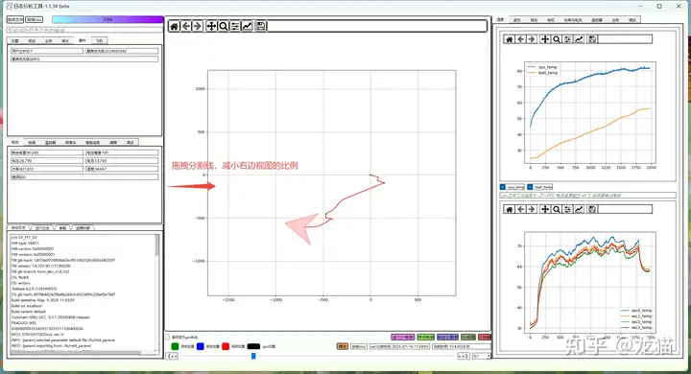Open the 智能巡航 tab in left panel
Screen dimensions: 691x374
[x=92, y=142]
